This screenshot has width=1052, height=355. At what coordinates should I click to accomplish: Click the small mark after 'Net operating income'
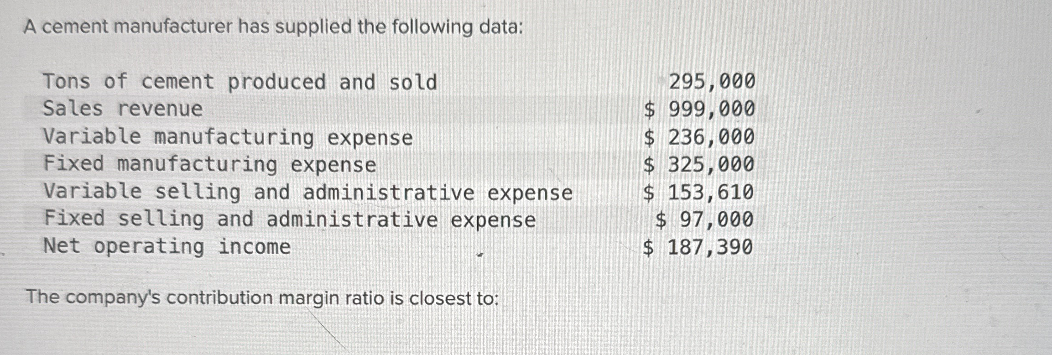[479, 255]
